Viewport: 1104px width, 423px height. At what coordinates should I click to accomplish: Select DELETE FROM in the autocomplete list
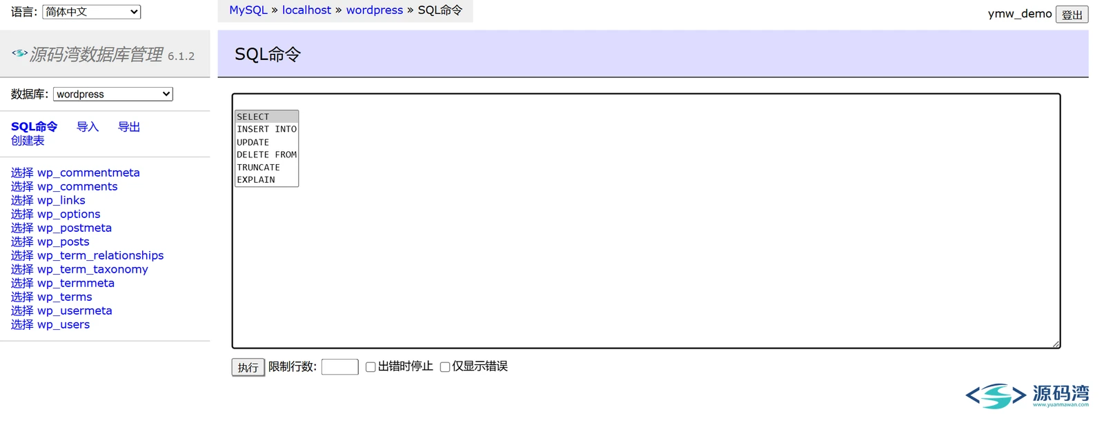point(266,155)
